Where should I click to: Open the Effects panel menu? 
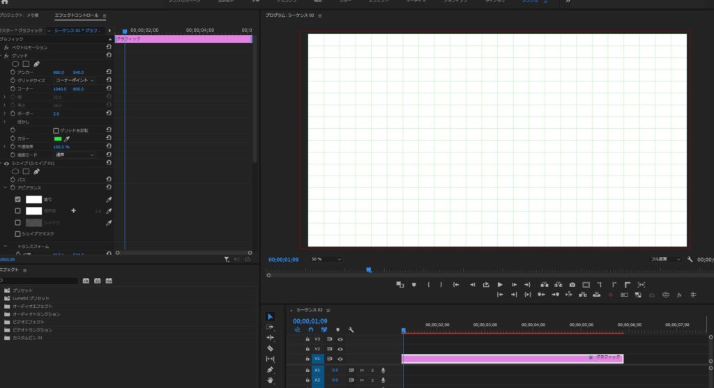24,270
